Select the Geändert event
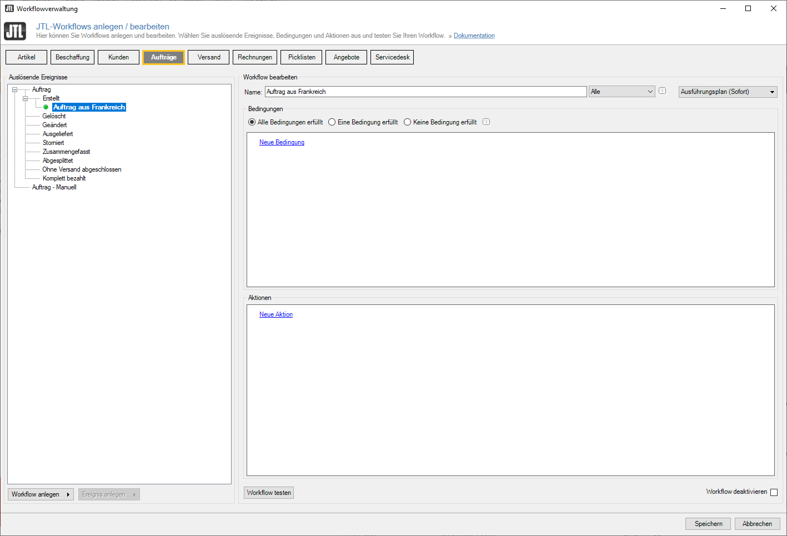 pyautogui.click(x=54, y=125)
